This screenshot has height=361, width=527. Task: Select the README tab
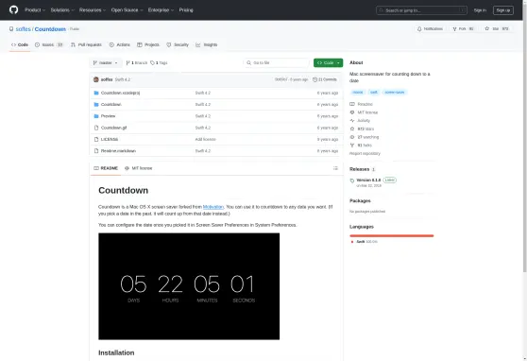106,168
